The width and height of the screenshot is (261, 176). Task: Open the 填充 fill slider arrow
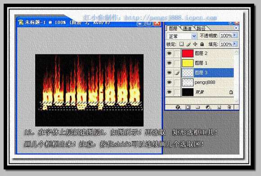point(235,44)
